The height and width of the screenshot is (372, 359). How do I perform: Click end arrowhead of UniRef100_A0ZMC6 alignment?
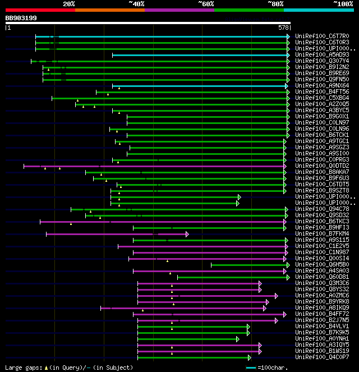coord(277,296)
